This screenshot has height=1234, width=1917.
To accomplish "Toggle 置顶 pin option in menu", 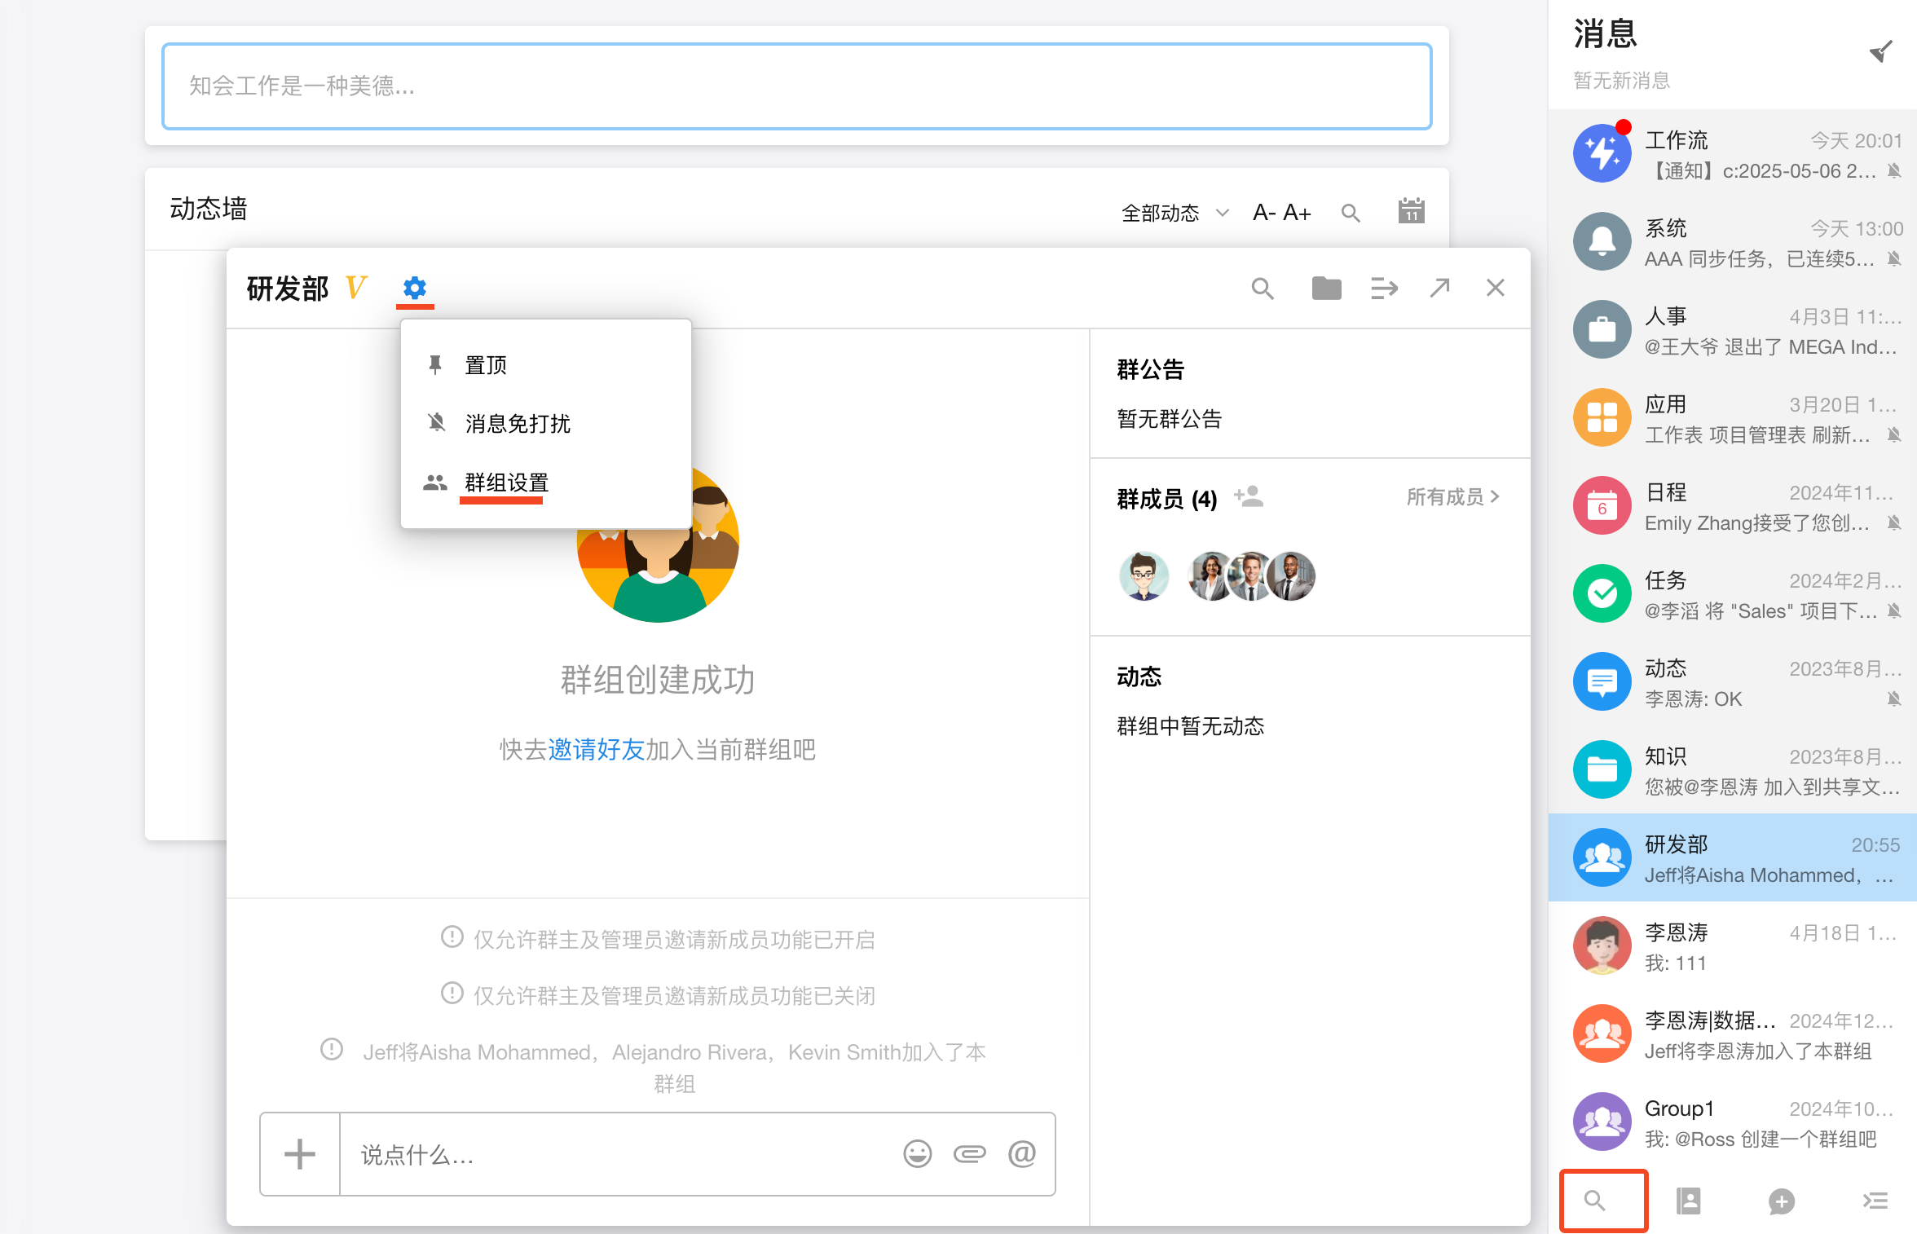I will [x=486, y=364].
